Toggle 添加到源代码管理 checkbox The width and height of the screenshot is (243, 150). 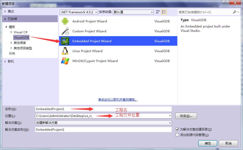(177, 135)
